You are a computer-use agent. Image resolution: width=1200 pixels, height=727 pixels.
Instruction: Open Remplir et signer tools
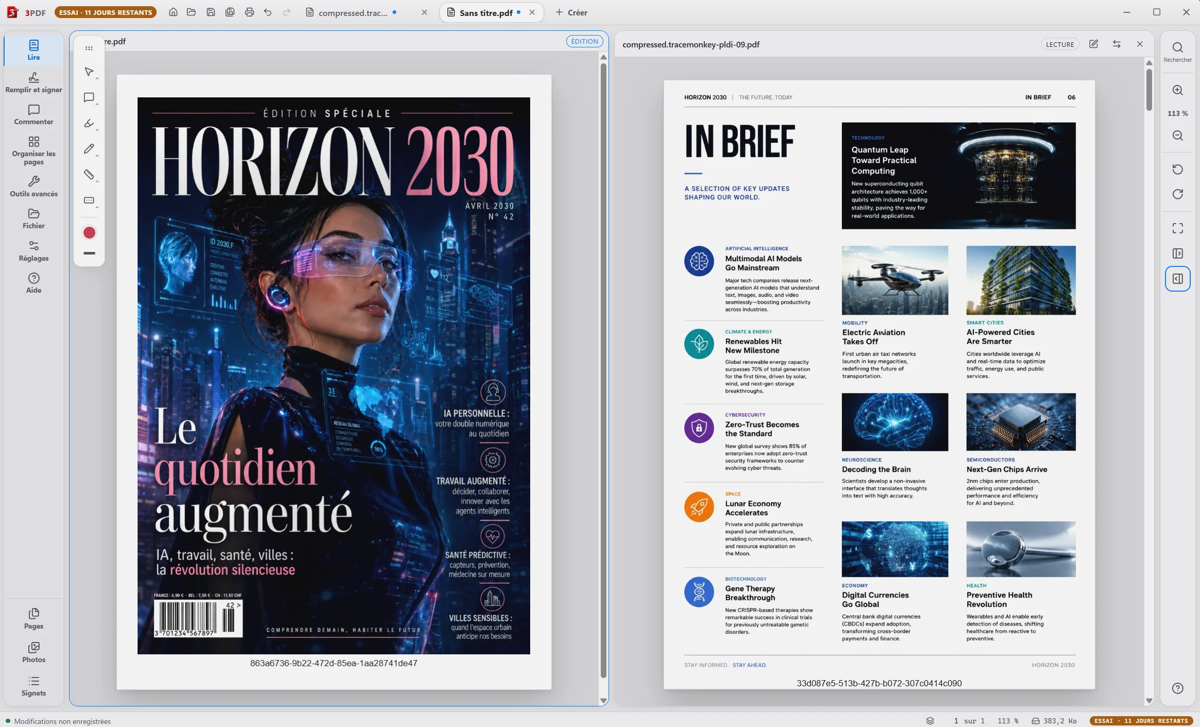coord(33,82)
